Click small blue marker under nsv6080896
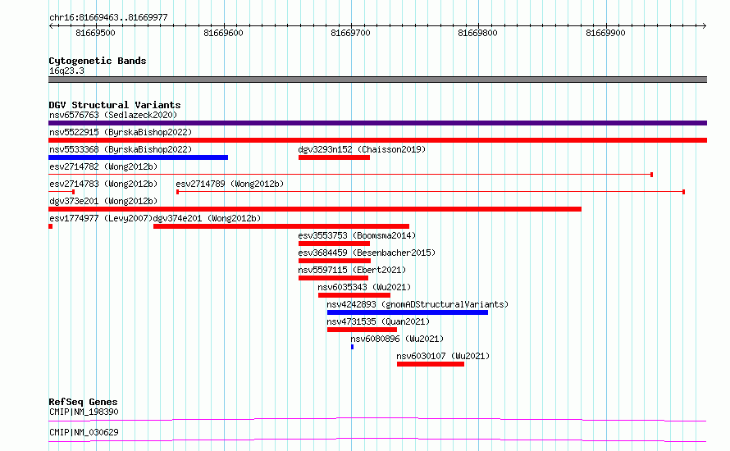Screen dimensions: 730x451 click(x=353, y=347)
